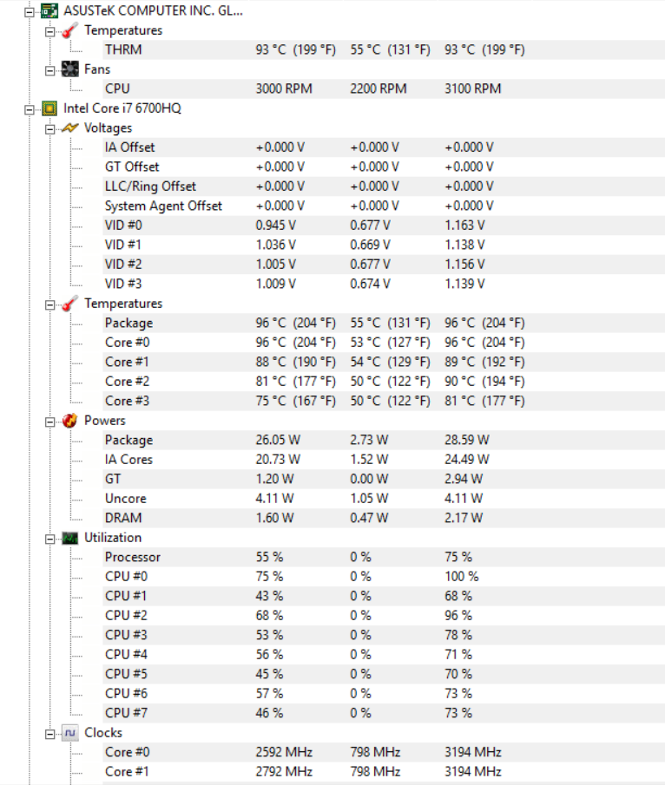Click the Clocks waveform icon
Image resolution: width=665 pixels, height=785 pixels.
point(70,733)
